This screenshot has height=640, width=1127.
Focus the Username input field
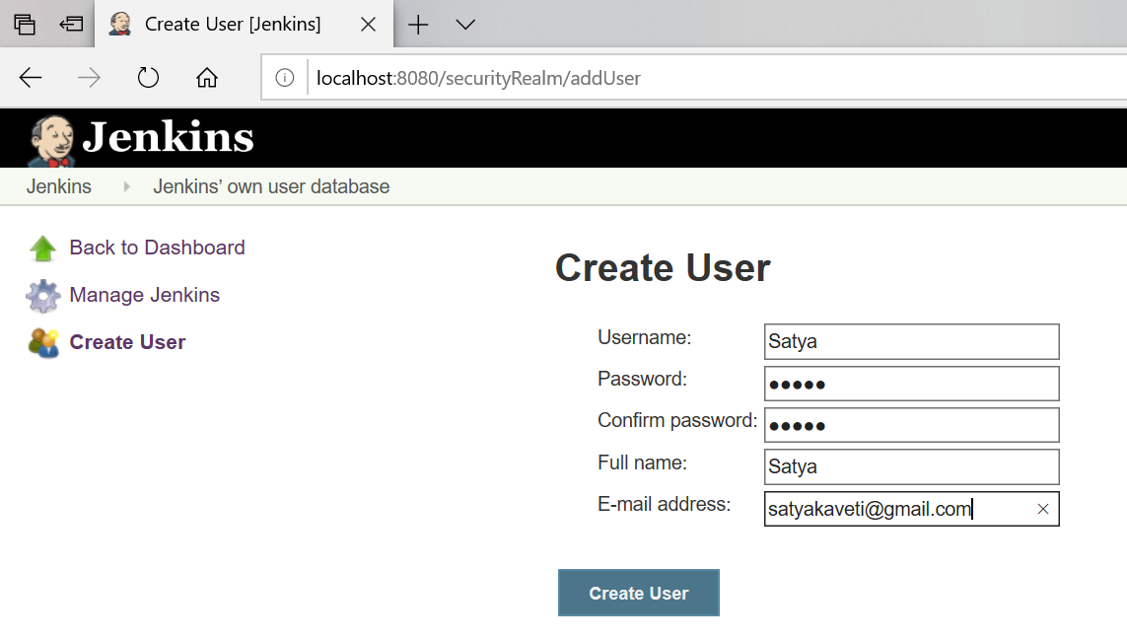(x=910, y=342)
